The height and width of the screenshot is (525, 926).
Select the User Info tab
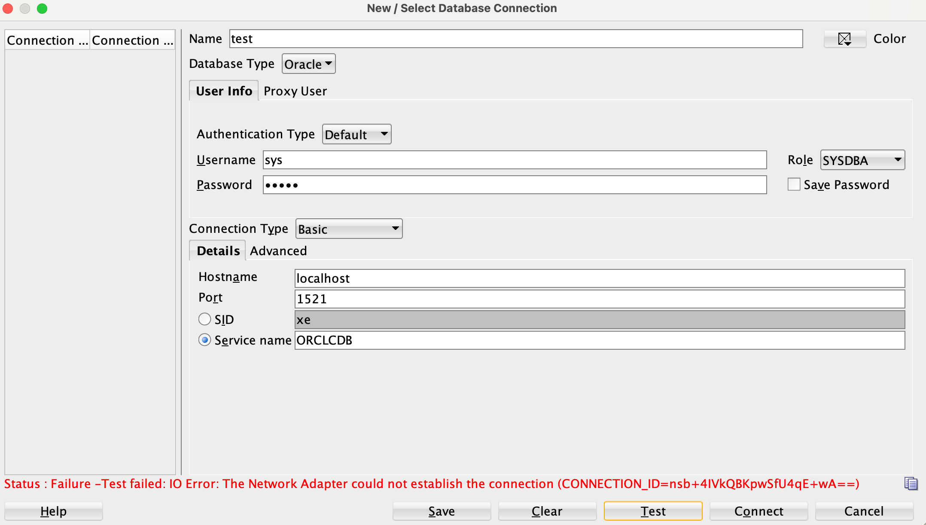pos(224,91)
